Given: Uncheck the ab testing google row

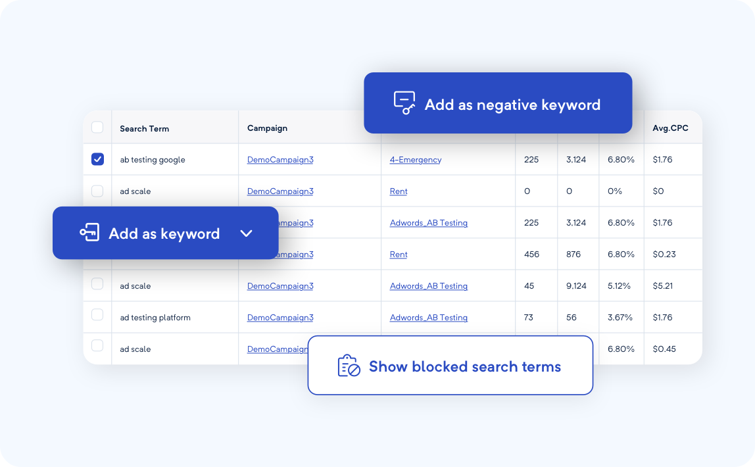Looking at the screenshot, I should pyautogui.click(x=97, y=159).
